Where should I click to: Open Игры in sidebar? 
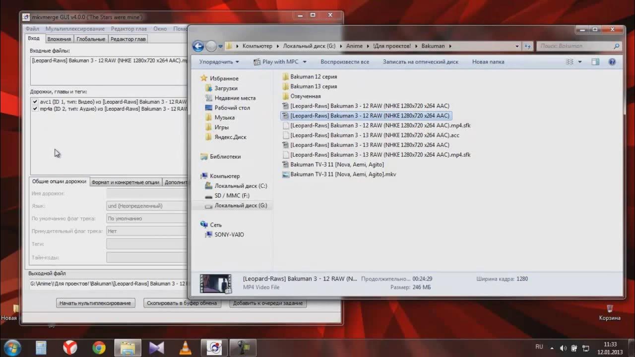pyautogui.click(x=217, y=127)
